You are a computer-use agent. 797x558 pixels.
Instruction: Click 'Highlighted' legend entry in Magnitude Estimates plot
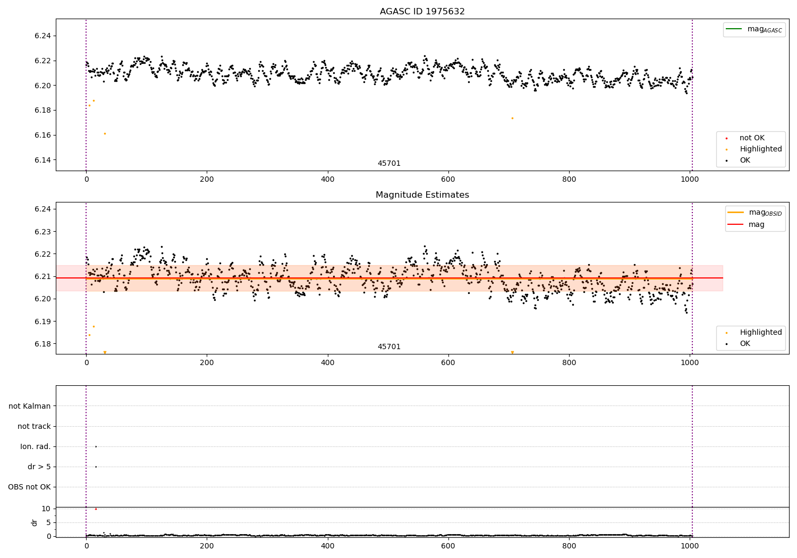pyautogui.click(x=761, y=333)
